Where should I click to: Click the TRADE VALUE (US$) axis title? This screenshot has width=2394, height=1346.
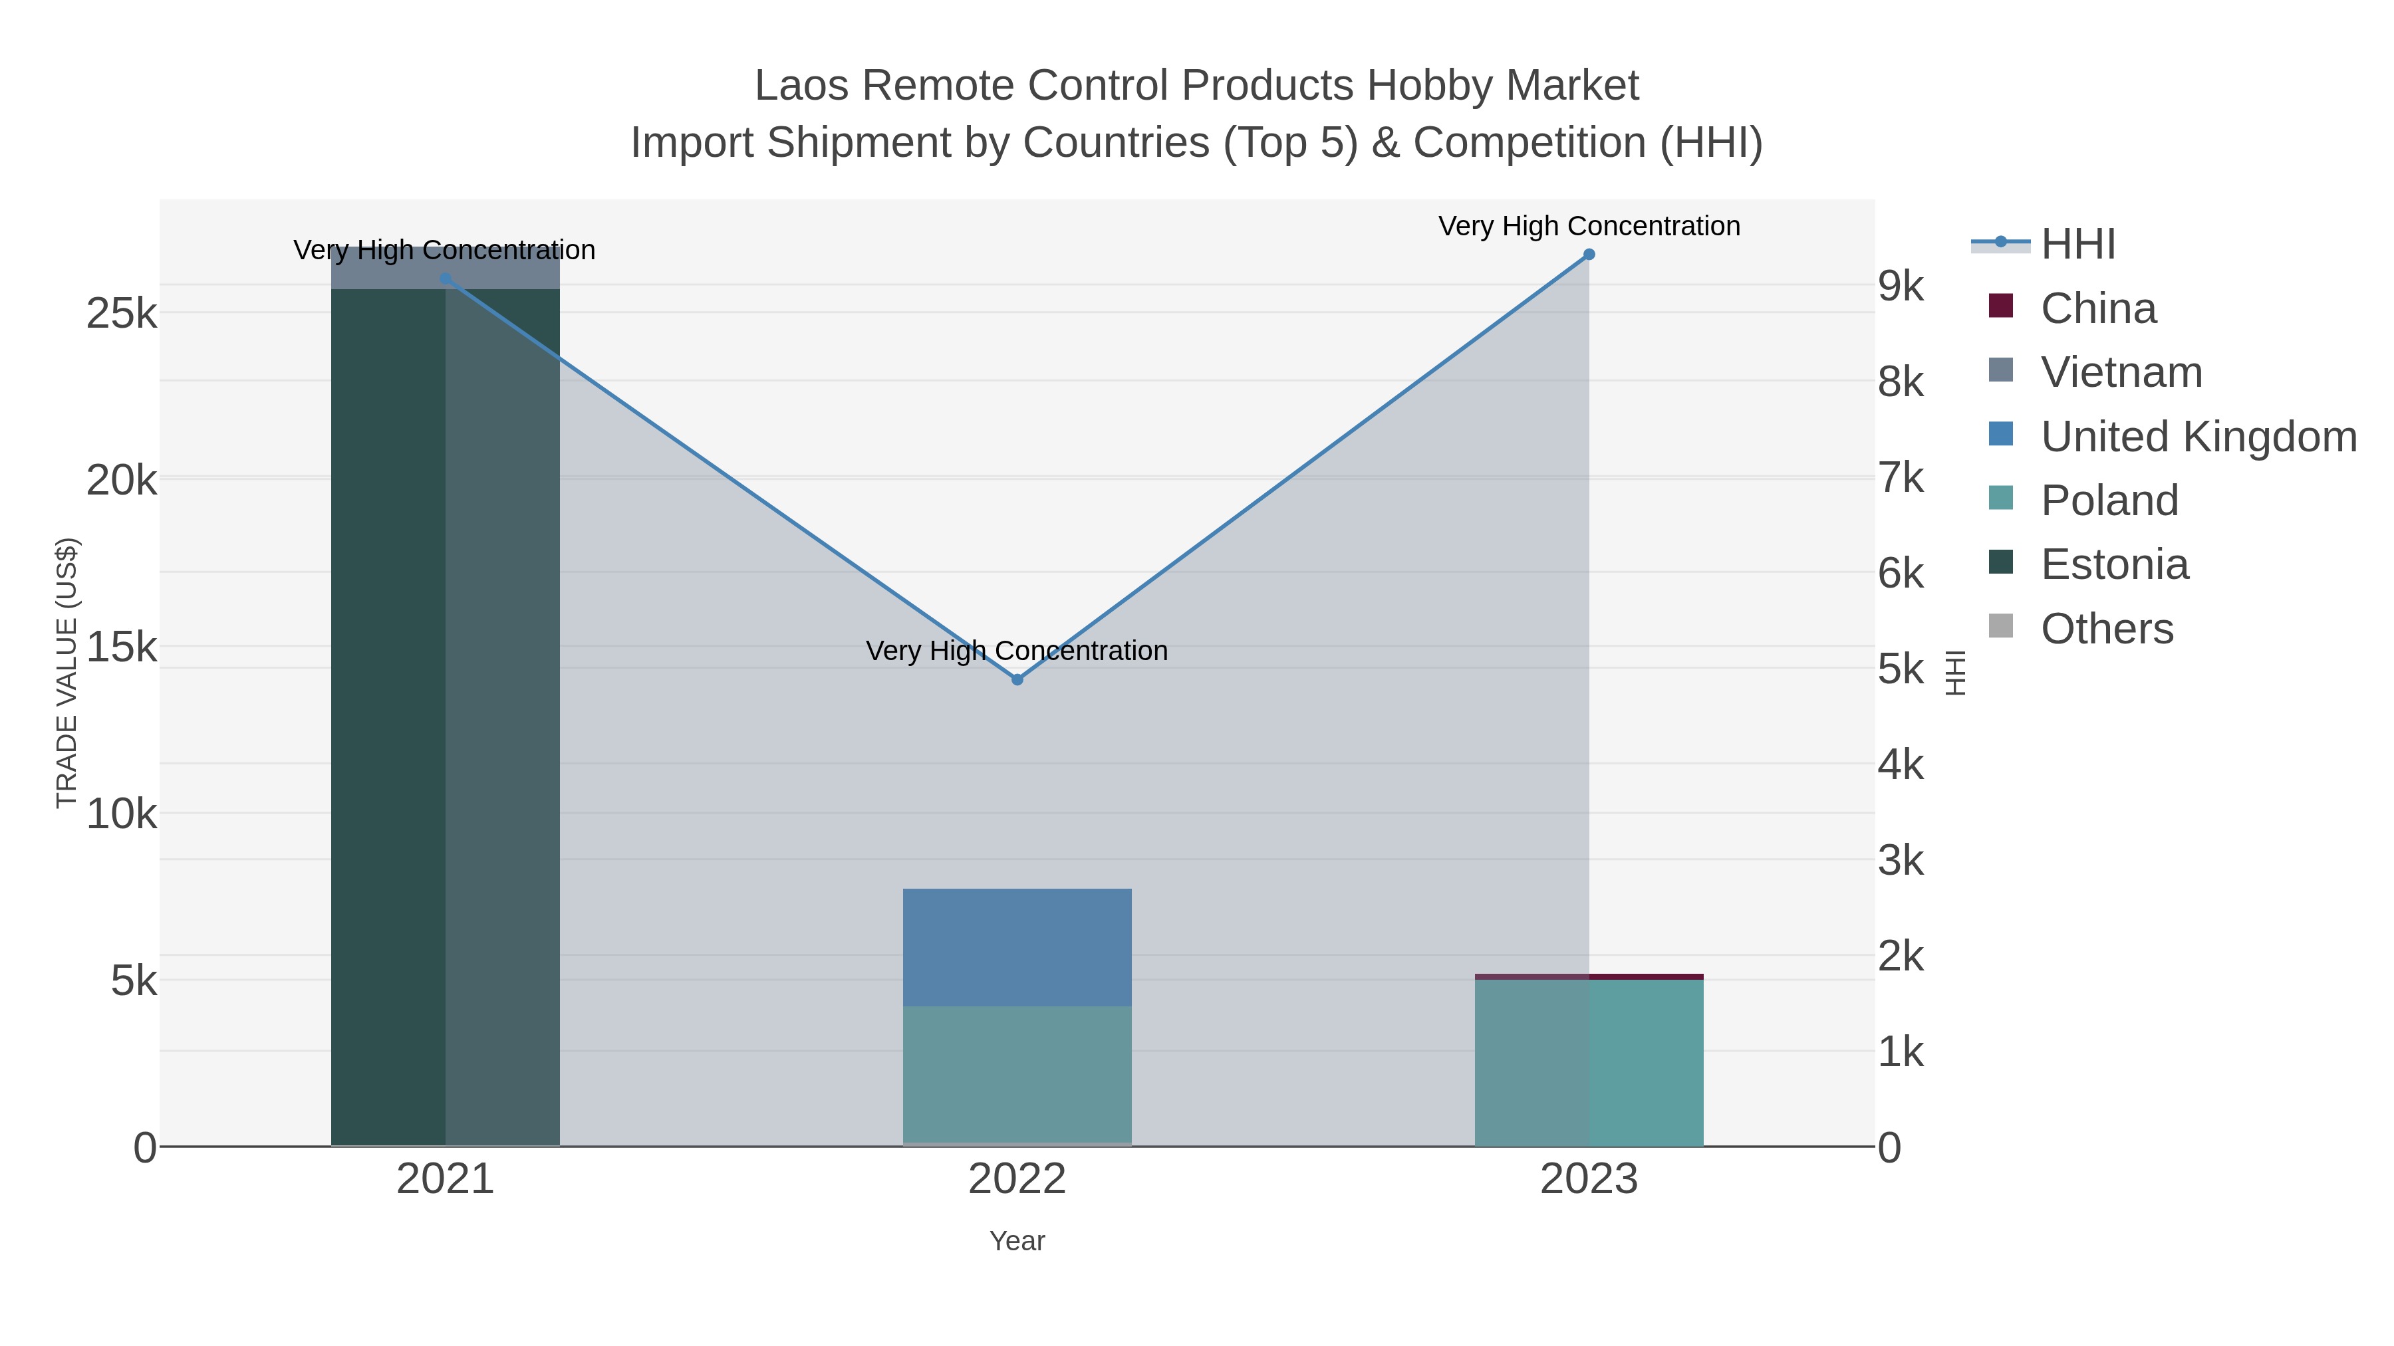tap(67, 673)
